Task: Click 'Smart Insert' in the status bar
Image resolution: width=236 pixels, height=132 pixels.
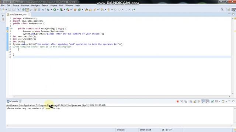Action: (145, 130)
